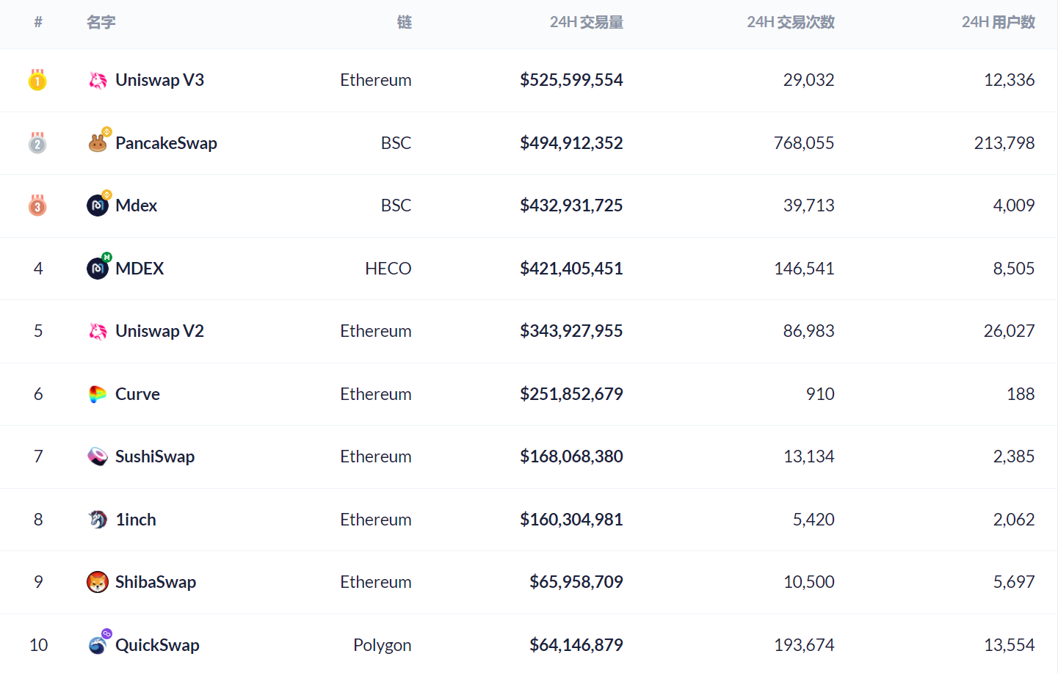Open the SushiSwap name link

[x=155, y=456]
